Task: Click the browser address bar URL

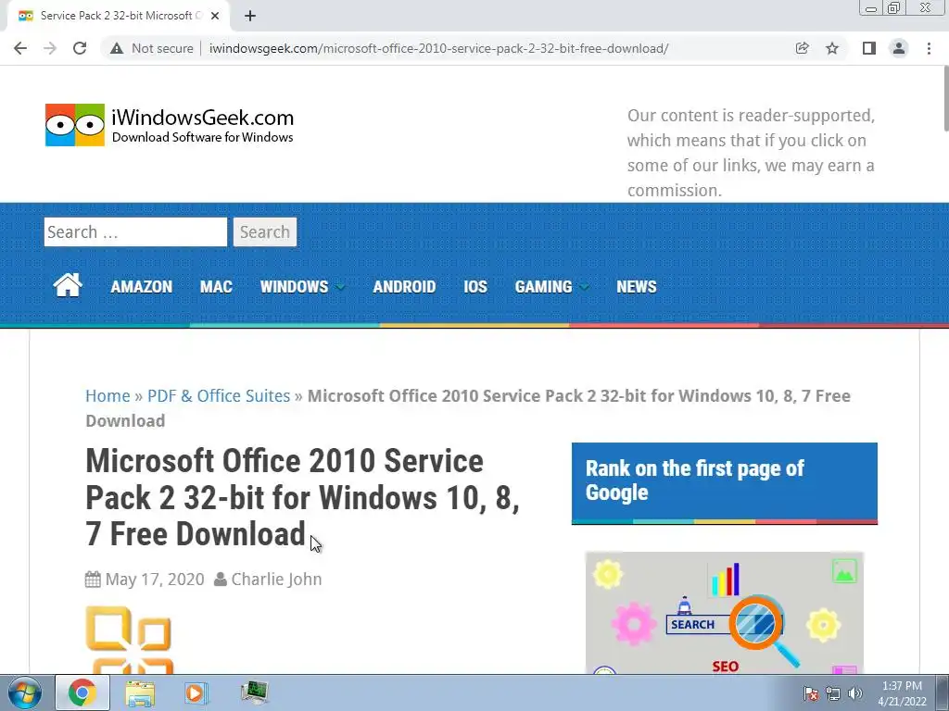Action: pos(438,48)
